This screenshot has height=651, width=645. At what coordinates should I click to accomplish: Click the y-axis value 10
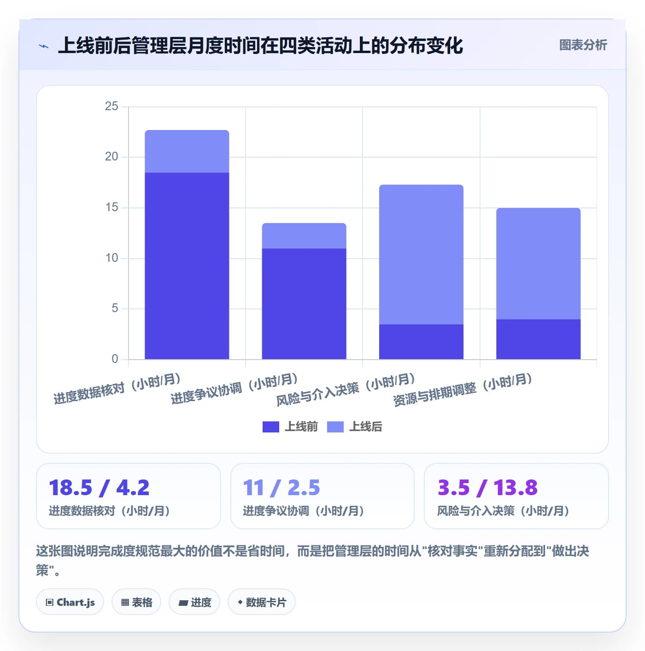pyautogui.click(x=111, y=258)
